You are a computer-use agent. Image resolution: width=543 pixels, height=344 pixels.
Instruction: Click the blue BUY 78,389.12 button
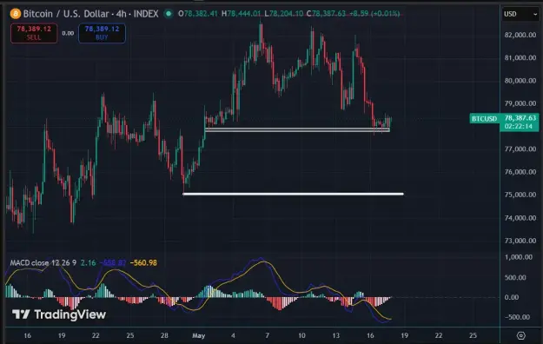click(x=102, y=33)
